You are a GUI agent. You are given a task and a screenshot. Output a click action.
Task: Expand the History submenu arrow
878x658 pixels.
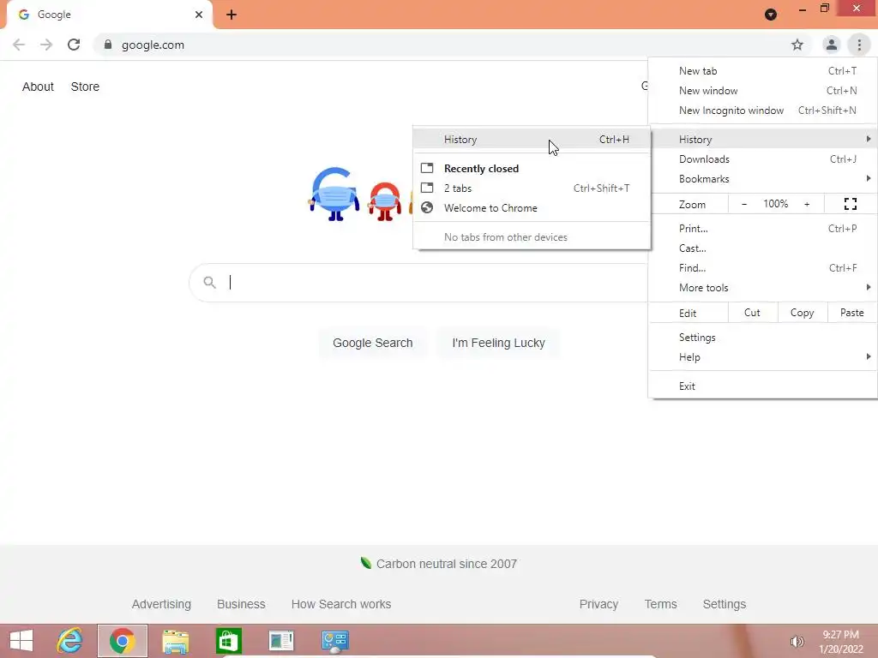point(869,139)
